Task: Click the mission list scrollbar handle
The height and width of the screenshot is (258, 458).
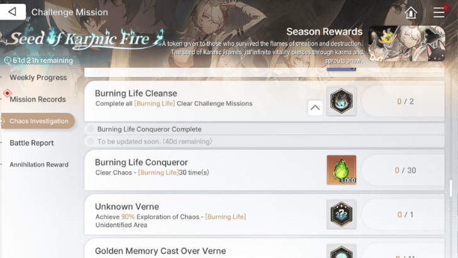Action: tap(450, 188)
